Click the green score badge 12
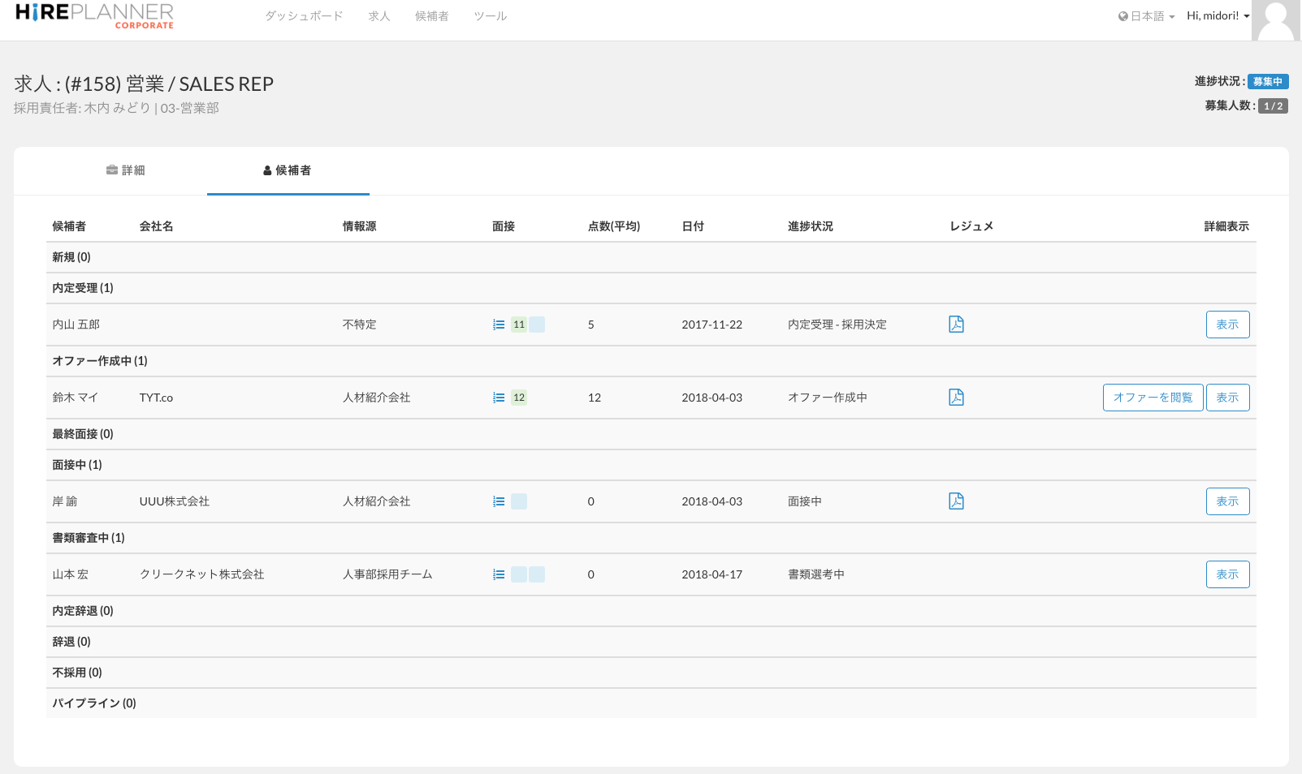This screenshot has width=1302, height=774. [519, 398]
